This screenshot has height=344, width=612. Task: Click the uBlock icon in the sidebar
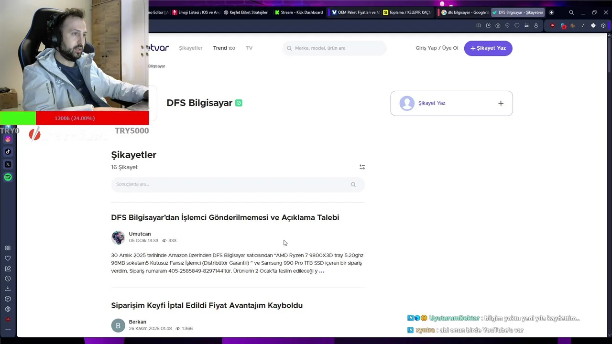(x=8, y=319)
